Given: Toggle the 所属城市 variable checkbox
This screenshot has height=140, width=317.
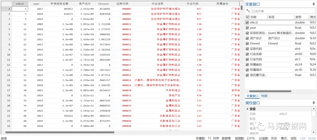Looking at the screenshot, I should pos(247,70).
